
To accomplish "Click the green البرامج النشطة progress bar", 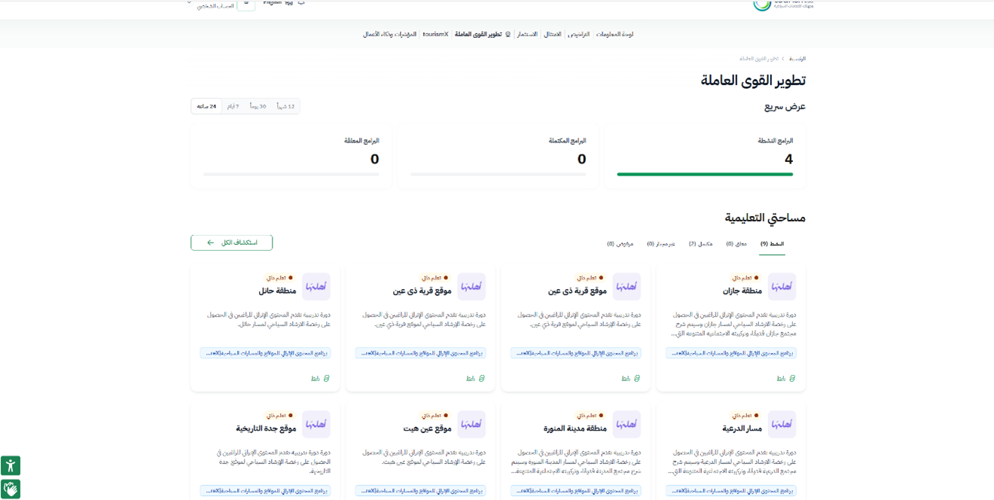I will (705, 174).
